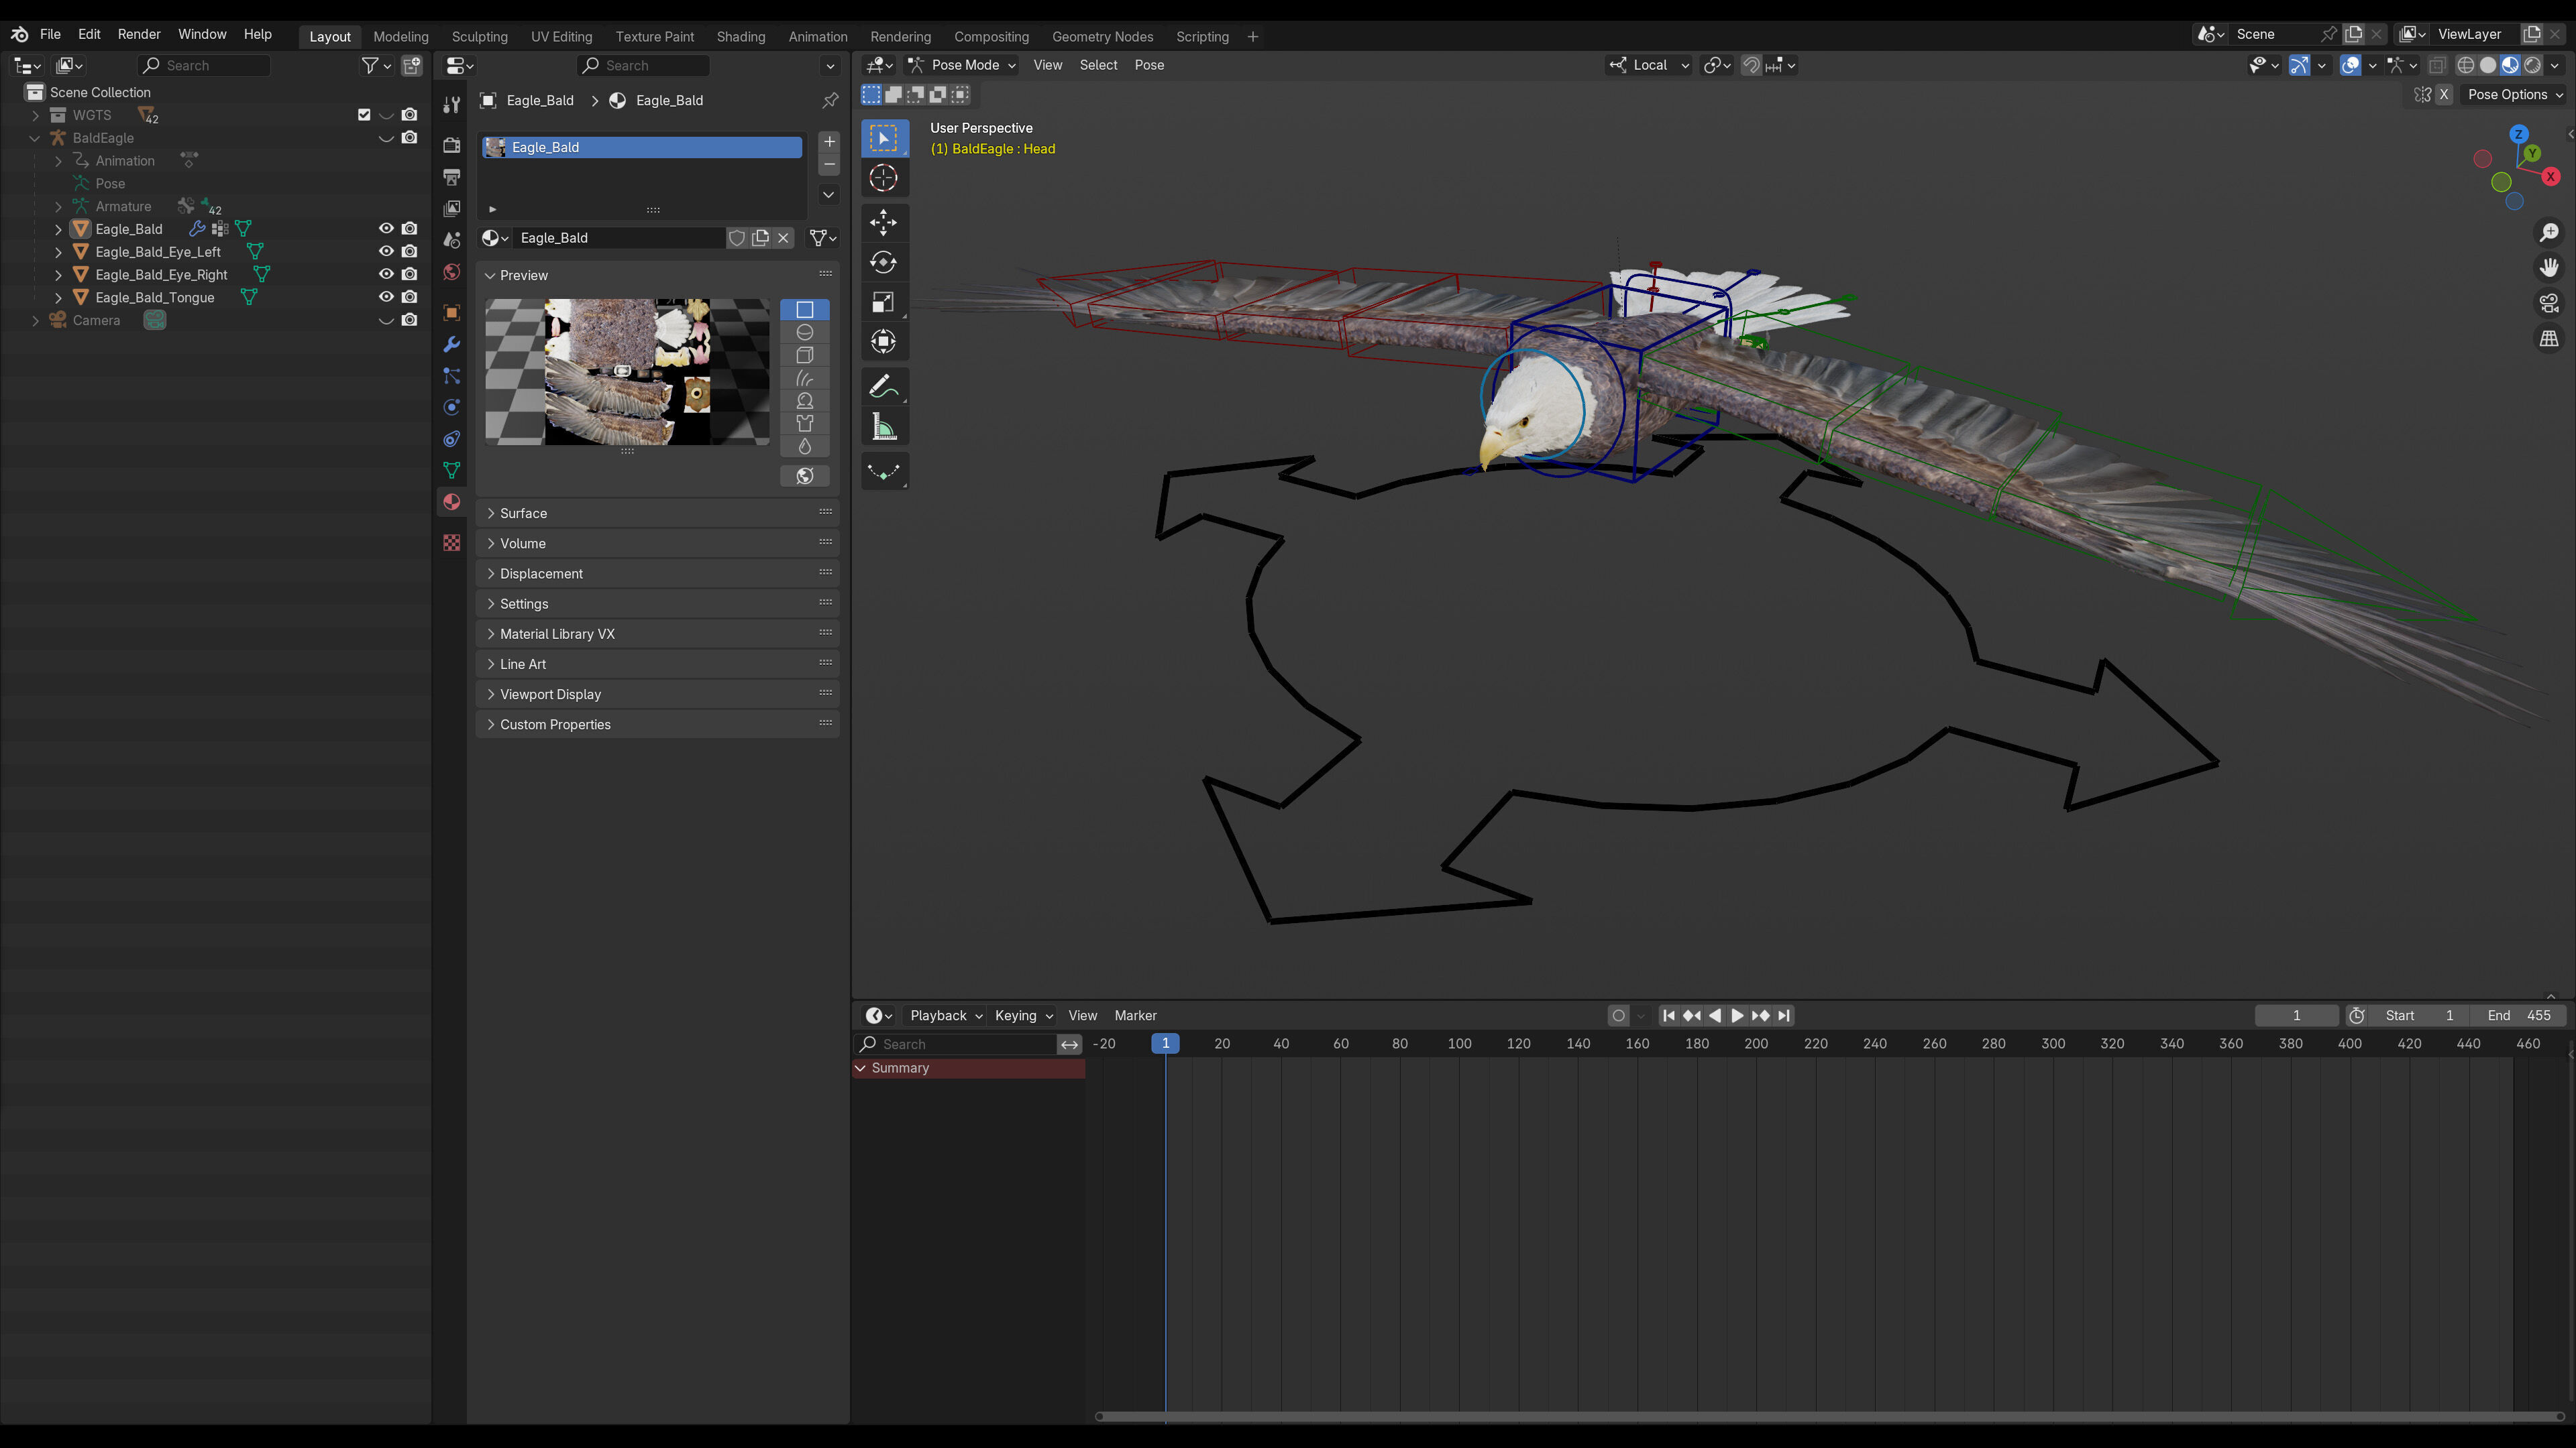Open the Keying popover in timeline

pos(1023,1016)
